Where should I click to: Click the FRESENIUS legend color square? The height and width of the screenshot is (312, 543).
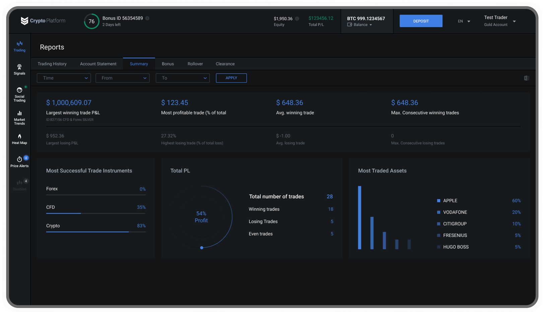pos(438,235)
